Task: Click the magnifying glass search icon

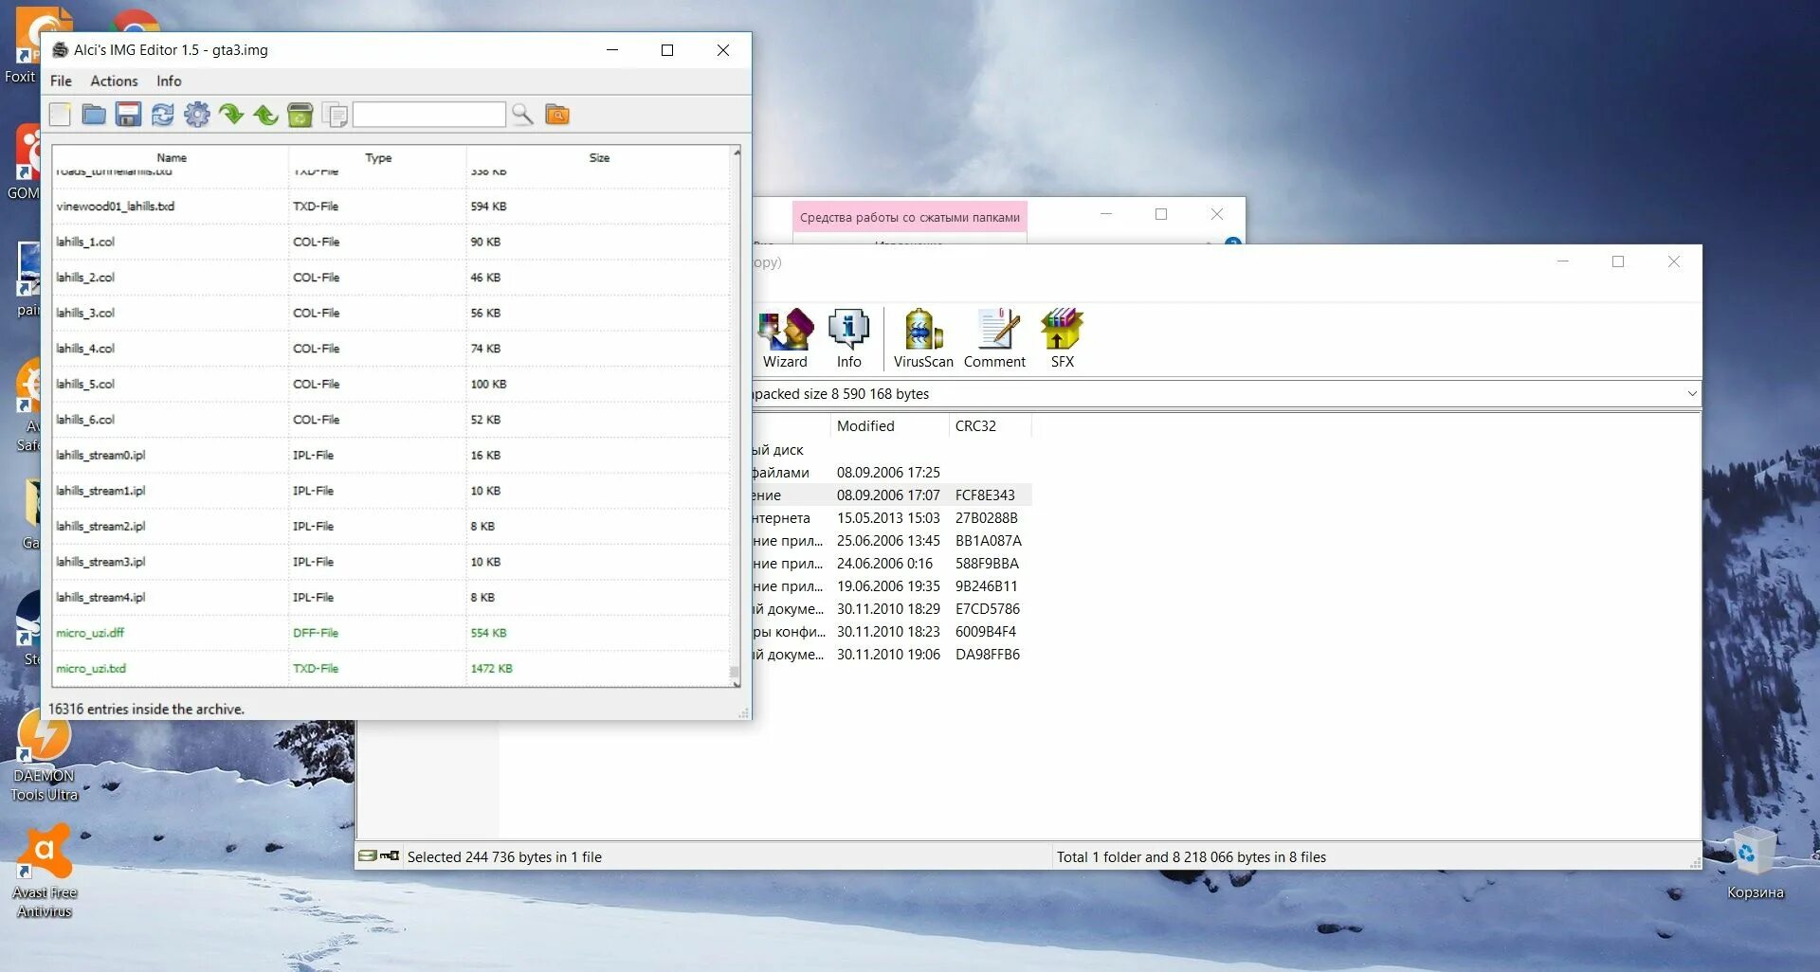Action: [522, 115]
